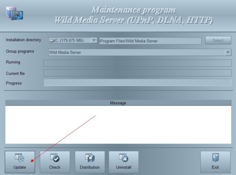Image resolution: width=236 pixels, height=175 pixels.
Task: Click the Wild Media Server logo icon
Action: tap(14, 14)
